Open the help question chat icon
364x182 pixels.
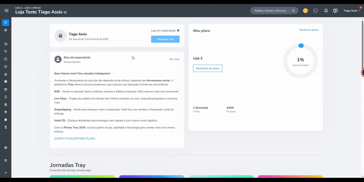tap(335, 10)
